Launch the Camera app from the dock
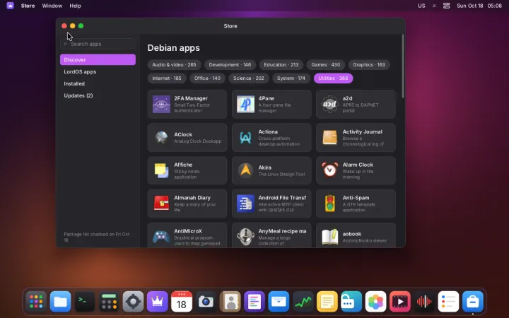 (206, 302)
